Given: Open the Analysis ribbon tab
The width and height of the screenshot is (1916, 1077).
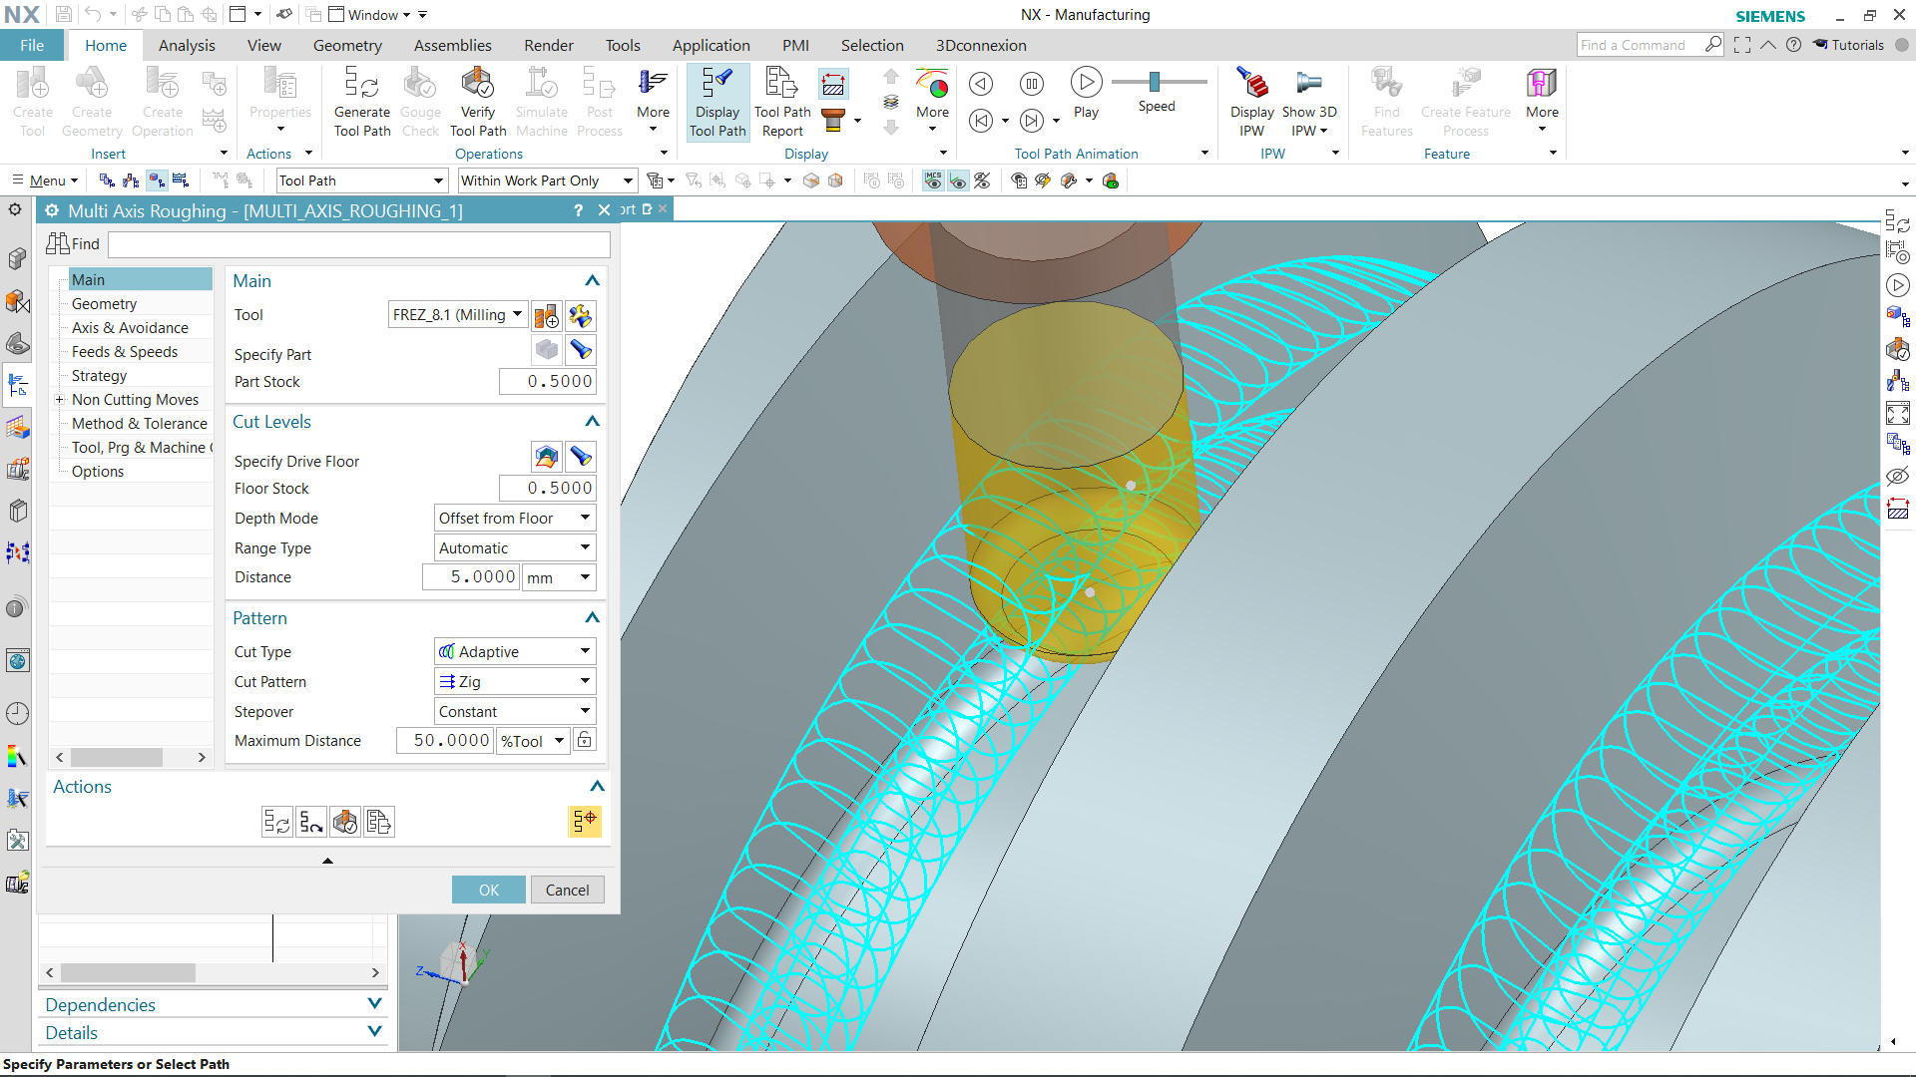Looking at the screenshot, I should [x=187, y=45].
